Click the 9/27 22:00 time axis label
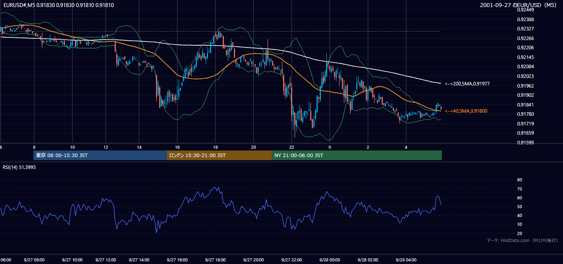 pyautogui.click(x=291, y=260)
